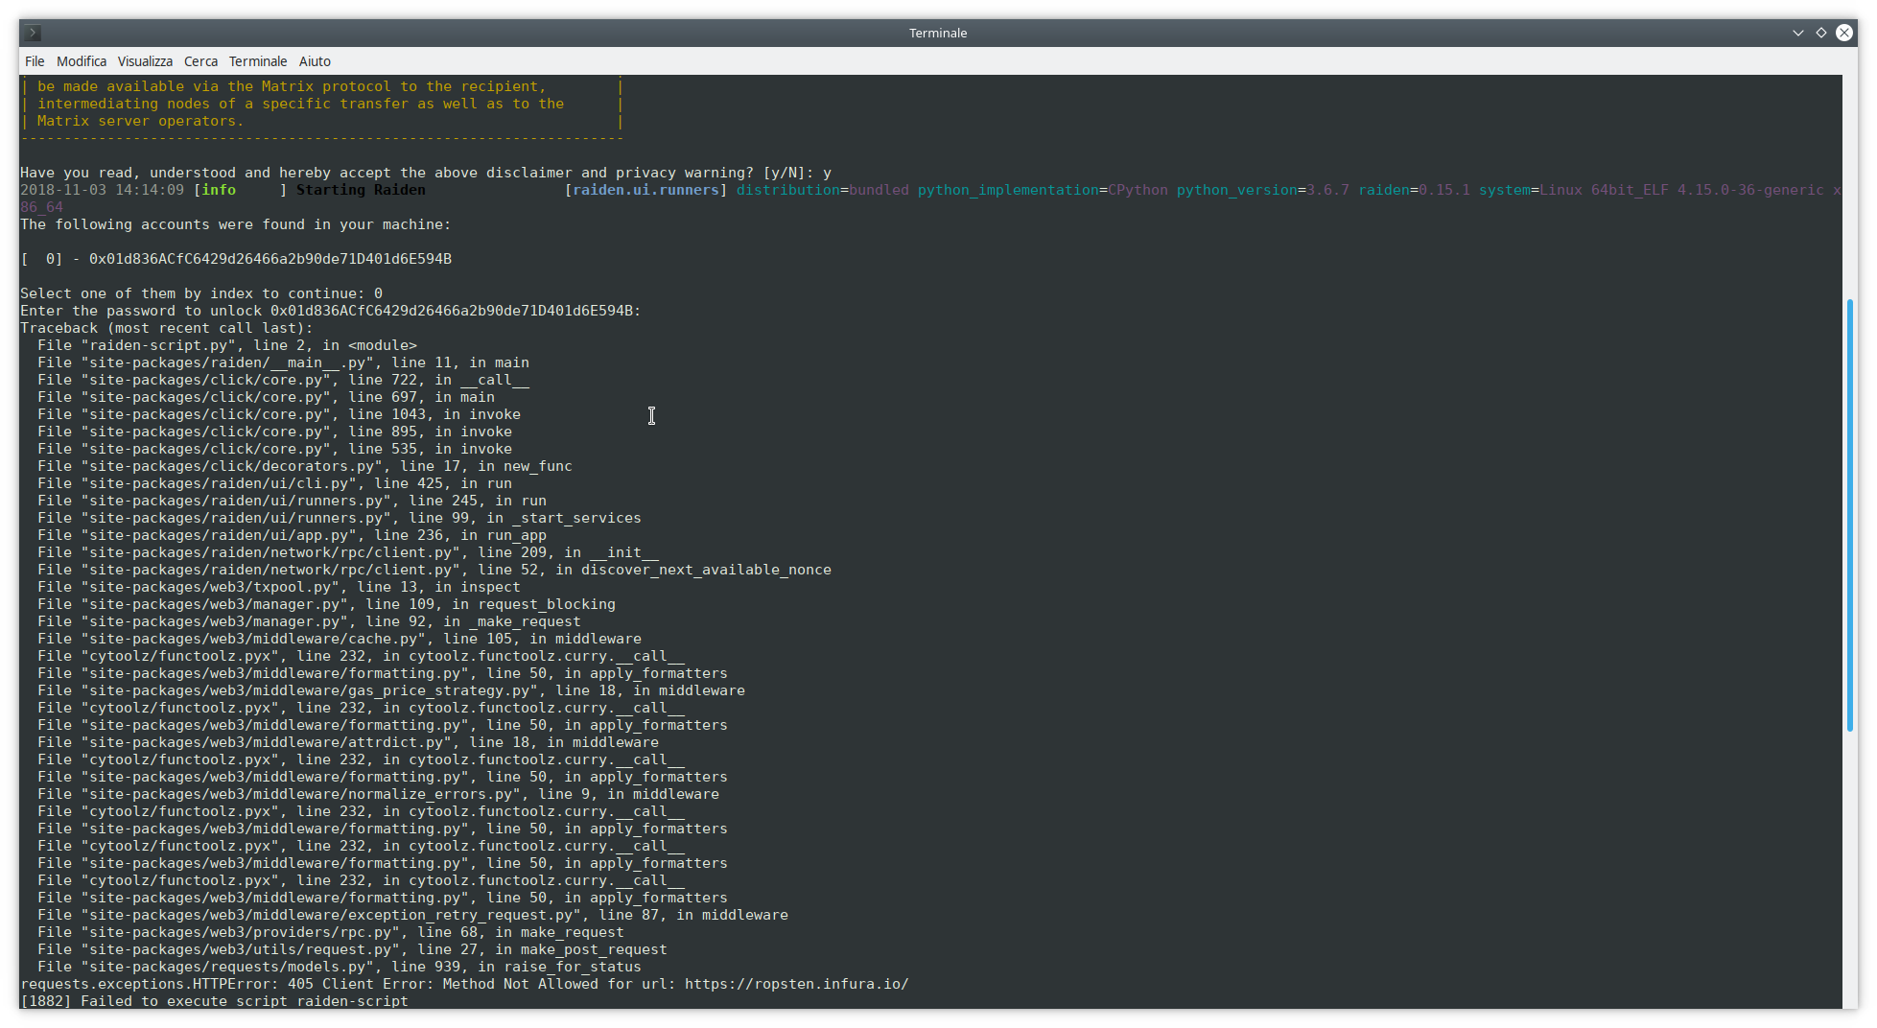Open the Terminale menu
The height and width of the screenshot is (1028, 1877).
click(258, 61)
